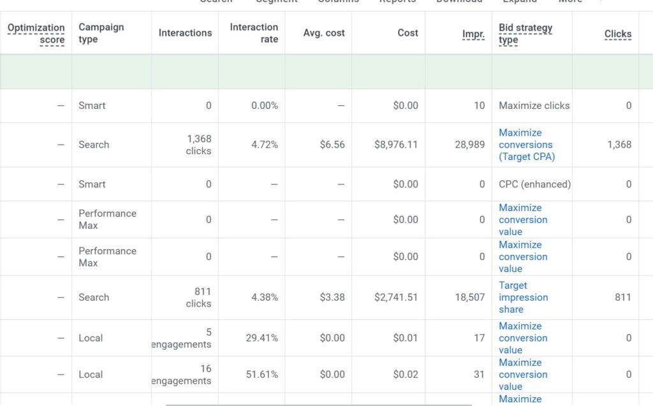Open Maximize conversion value link for 16-engagement Local row
This screenshot has width=653, height=406.
(x=523, y=374)
